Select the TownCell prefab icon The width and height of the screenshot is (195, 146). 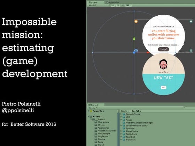pos(124,137)
